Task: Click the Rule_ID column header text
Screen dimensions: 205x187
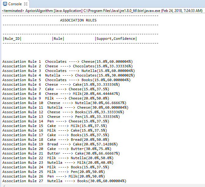Action: 12,39
